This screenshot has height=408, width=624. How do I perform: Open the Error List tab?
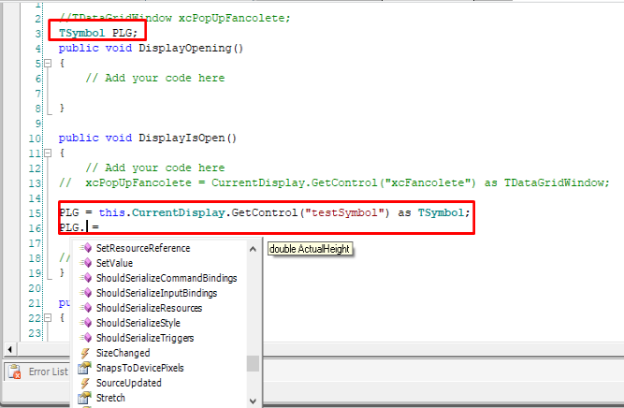(46, 372)
